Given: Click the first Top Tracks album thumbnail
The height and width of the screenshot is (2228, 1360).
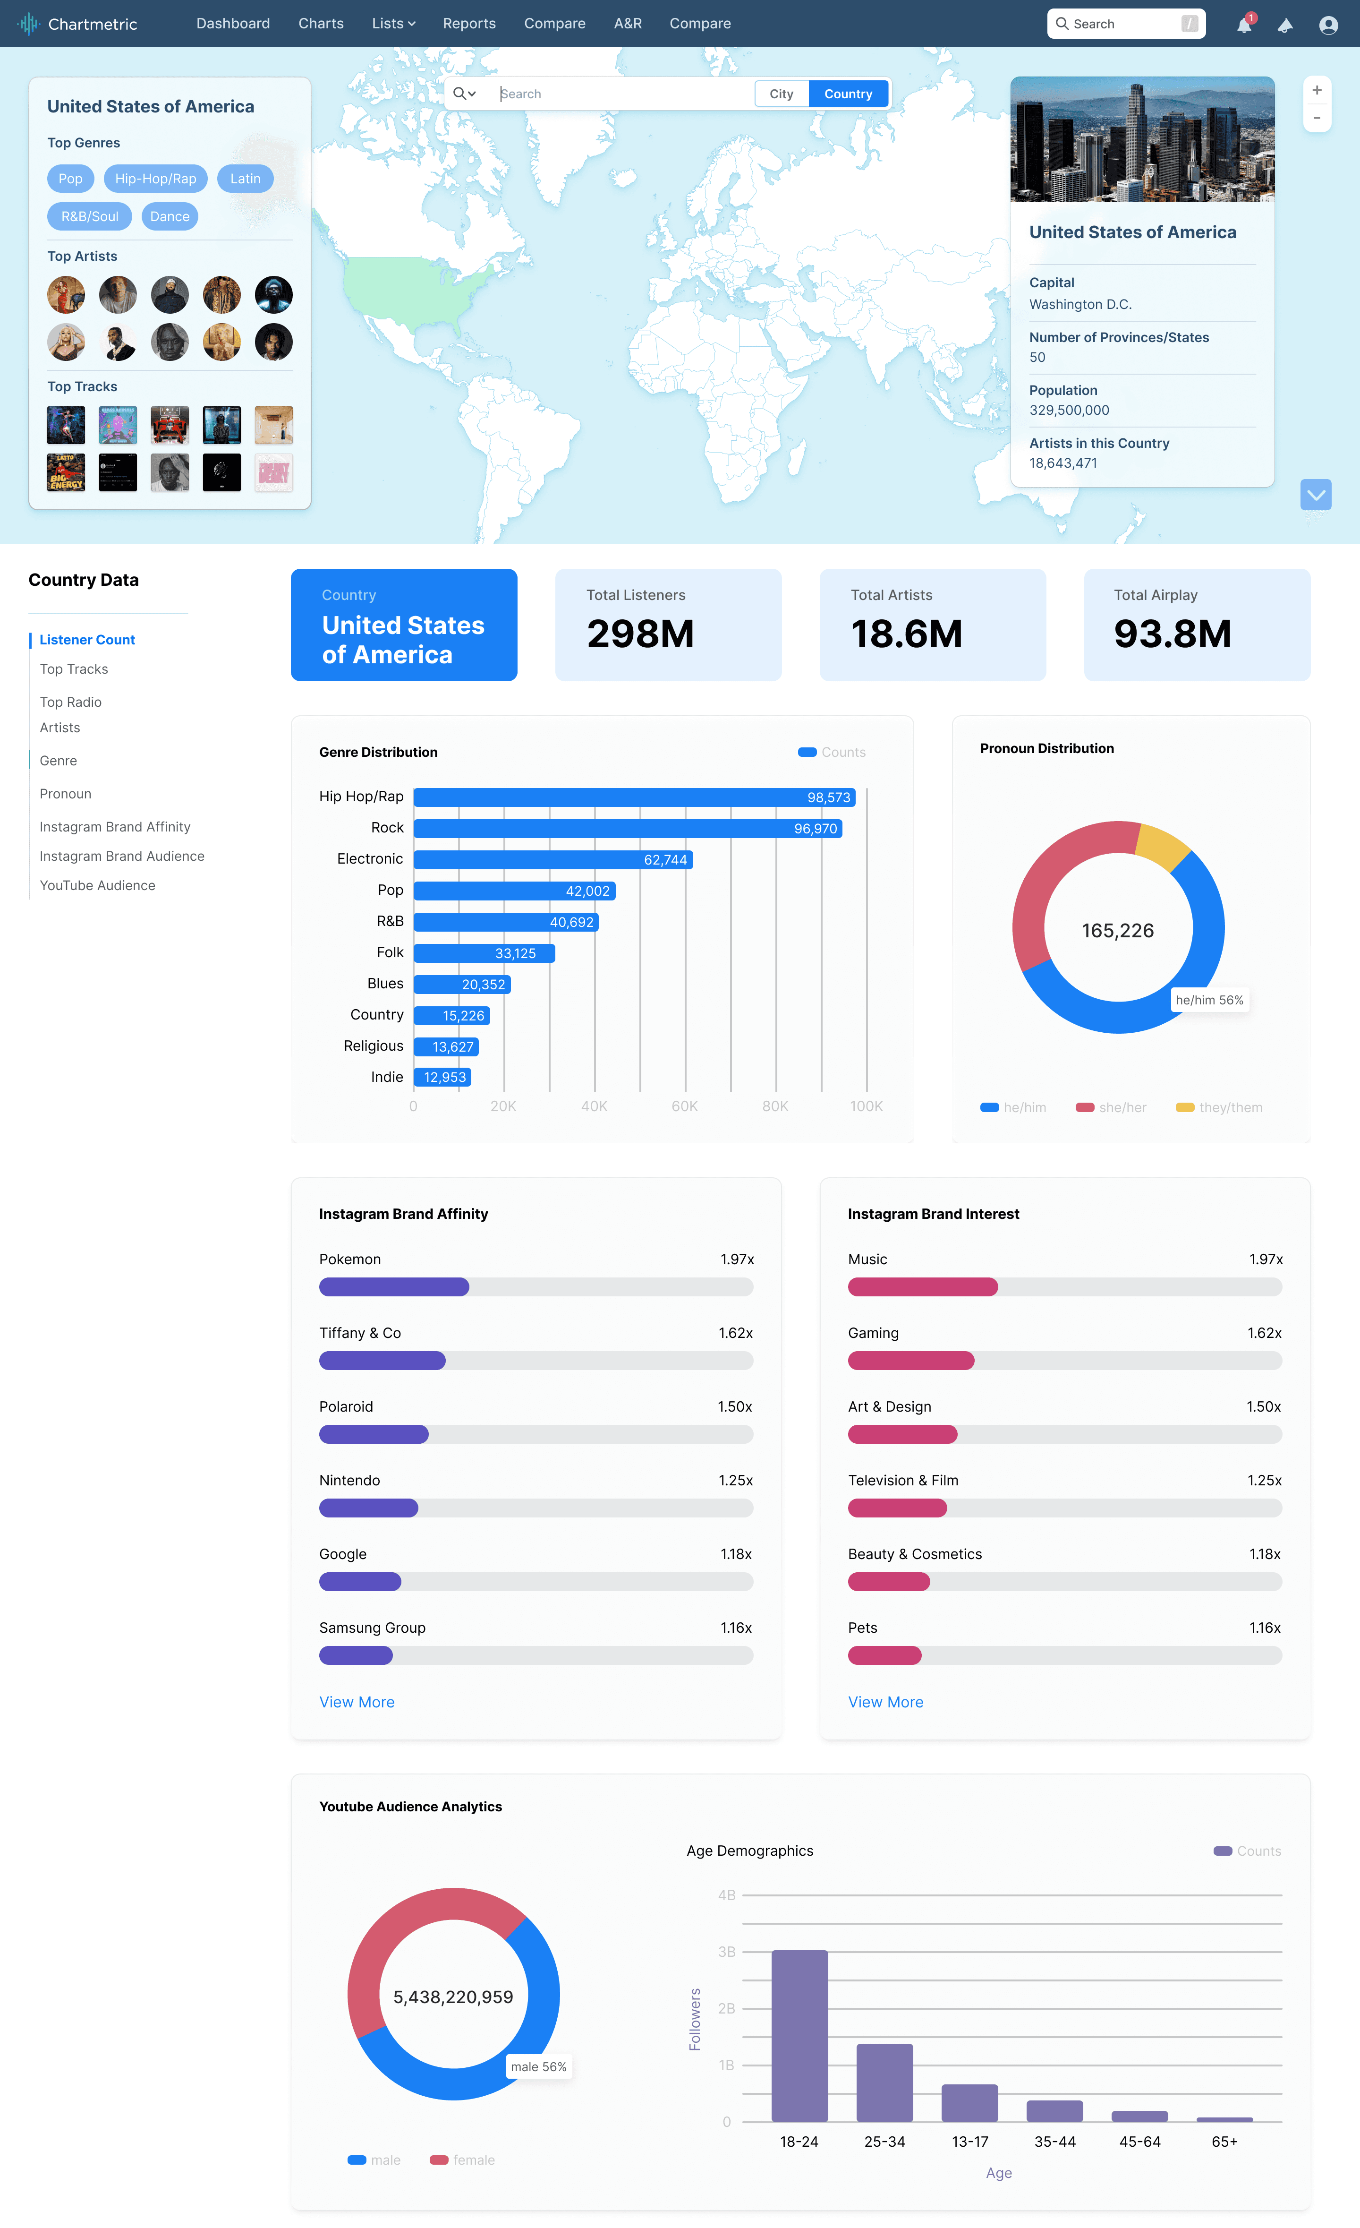Looking at the screenshot, I should 66,425.
